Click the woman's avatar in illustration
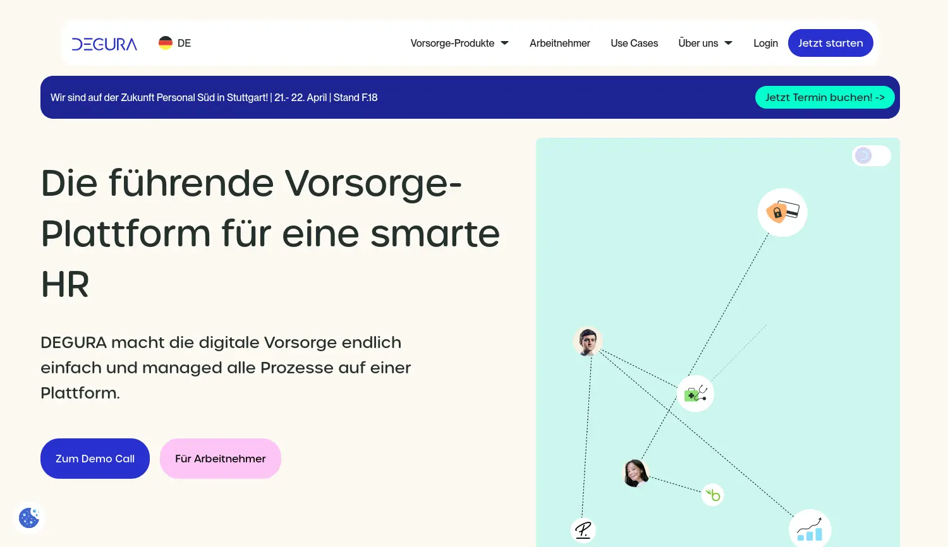The height and width of the screenshot is (547, 948). pyautogui.click(x=636, y=472)
